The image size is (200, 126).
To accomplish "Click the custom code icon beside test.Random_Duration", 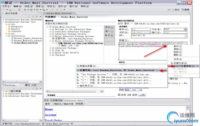I will pos(53,39).
